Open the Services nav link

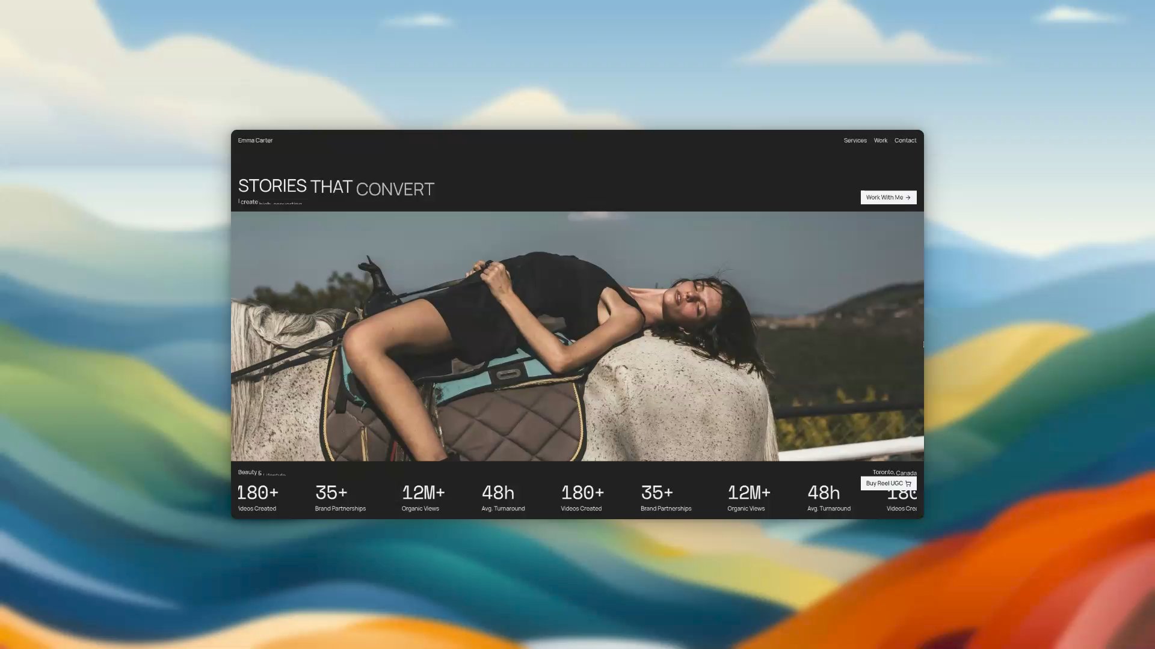click(855, 141)
